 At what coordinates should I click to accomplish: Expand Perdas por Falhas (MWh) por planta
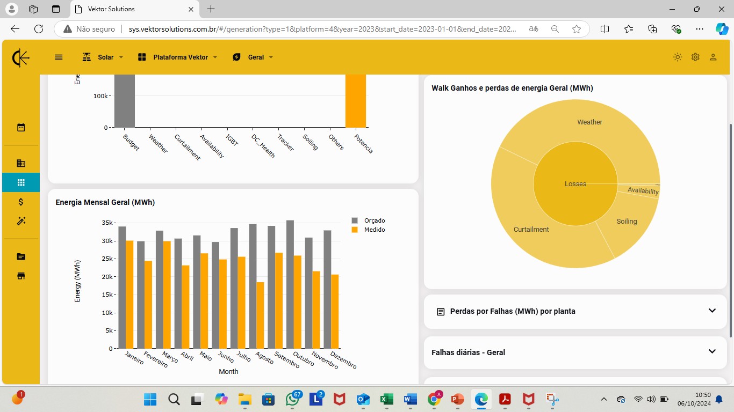[x=575, y=311]
